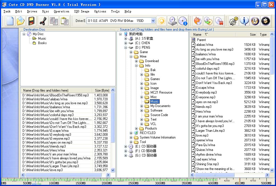
Task: Click the Save floppy disk toolbar icon
Action: 32,21
